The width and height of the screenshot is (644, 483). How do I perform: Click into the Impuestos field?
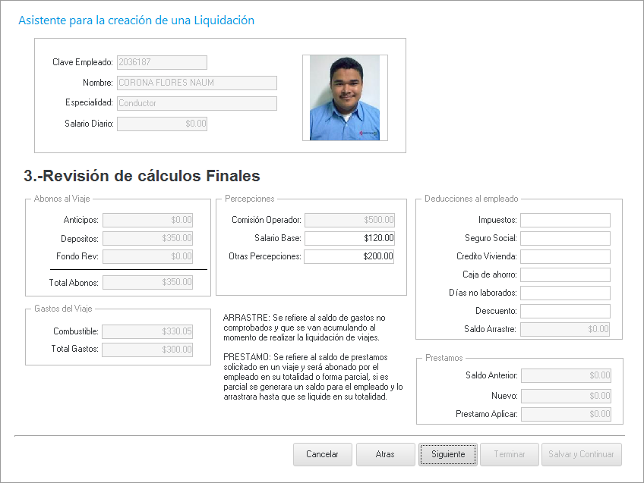tap(565, 220)
